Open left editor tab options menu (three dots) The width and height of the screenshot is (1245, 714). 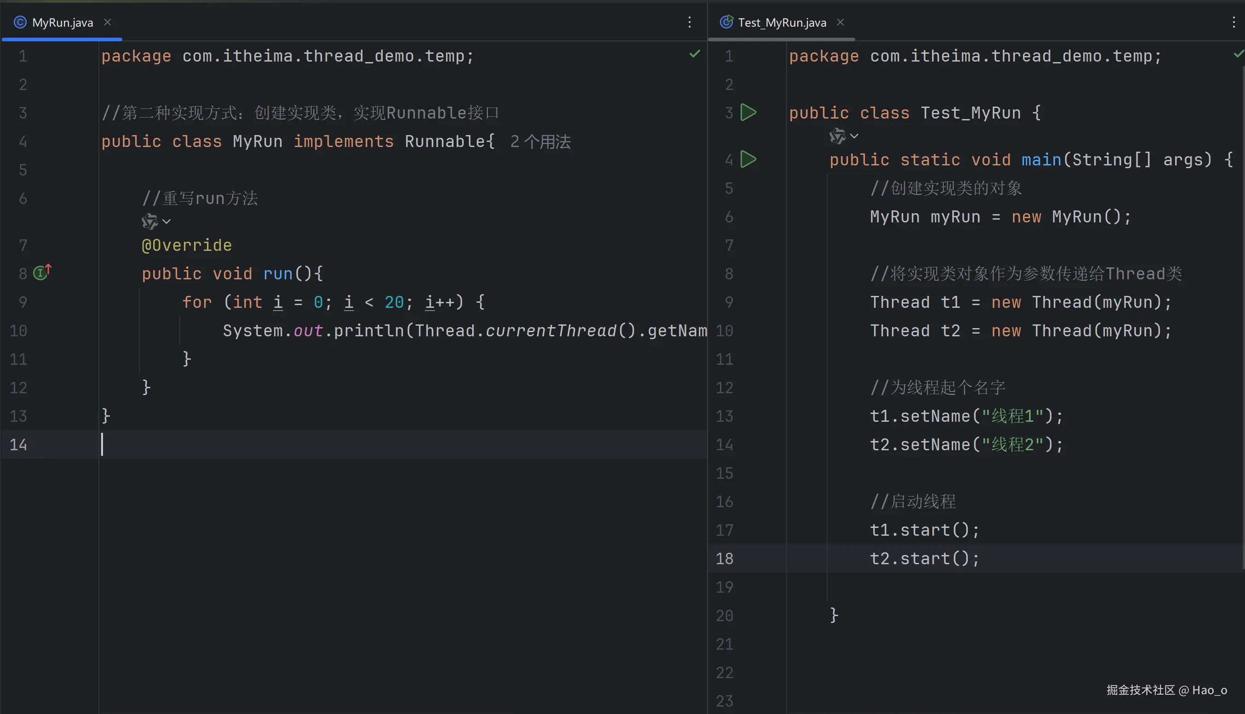(689, 23)
